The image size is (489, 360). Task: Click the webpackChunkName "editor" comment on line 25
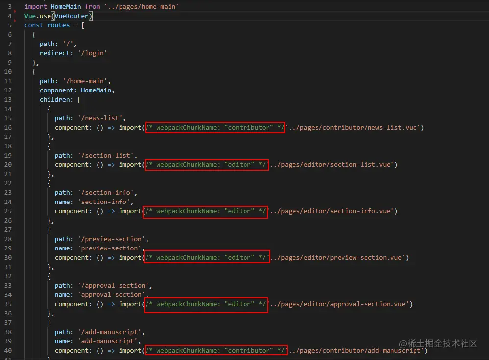205,211
